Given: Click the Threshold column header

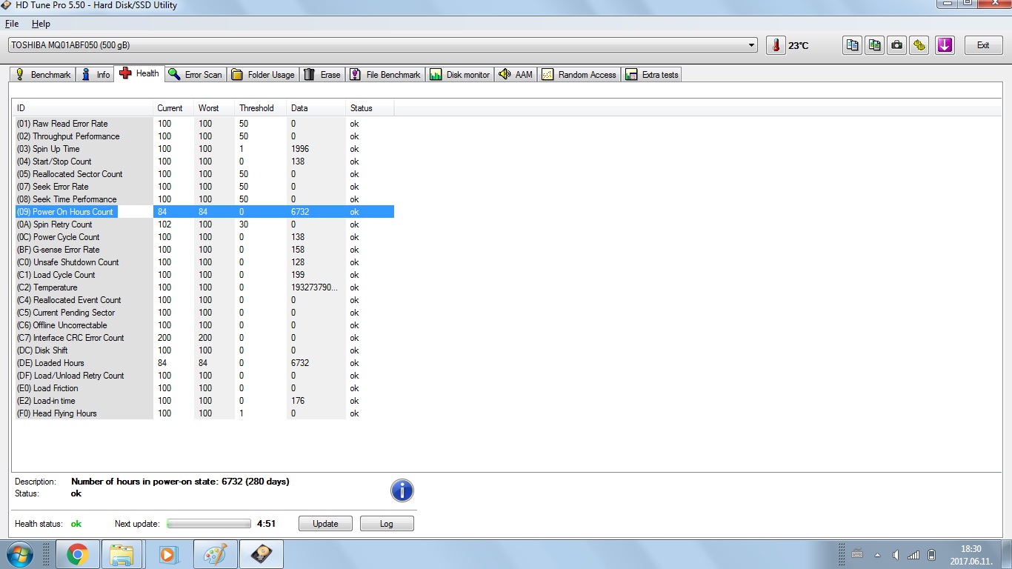Looking at the screenshot, I should click(260, 108).
